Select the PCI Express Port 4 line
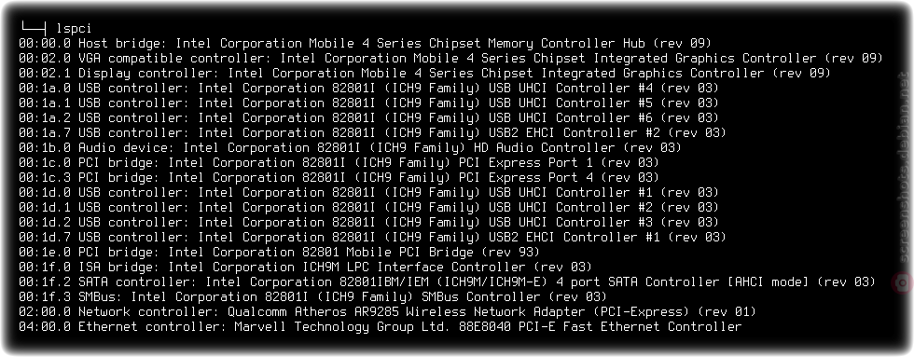The image size is (914, 357). point(339,178)
